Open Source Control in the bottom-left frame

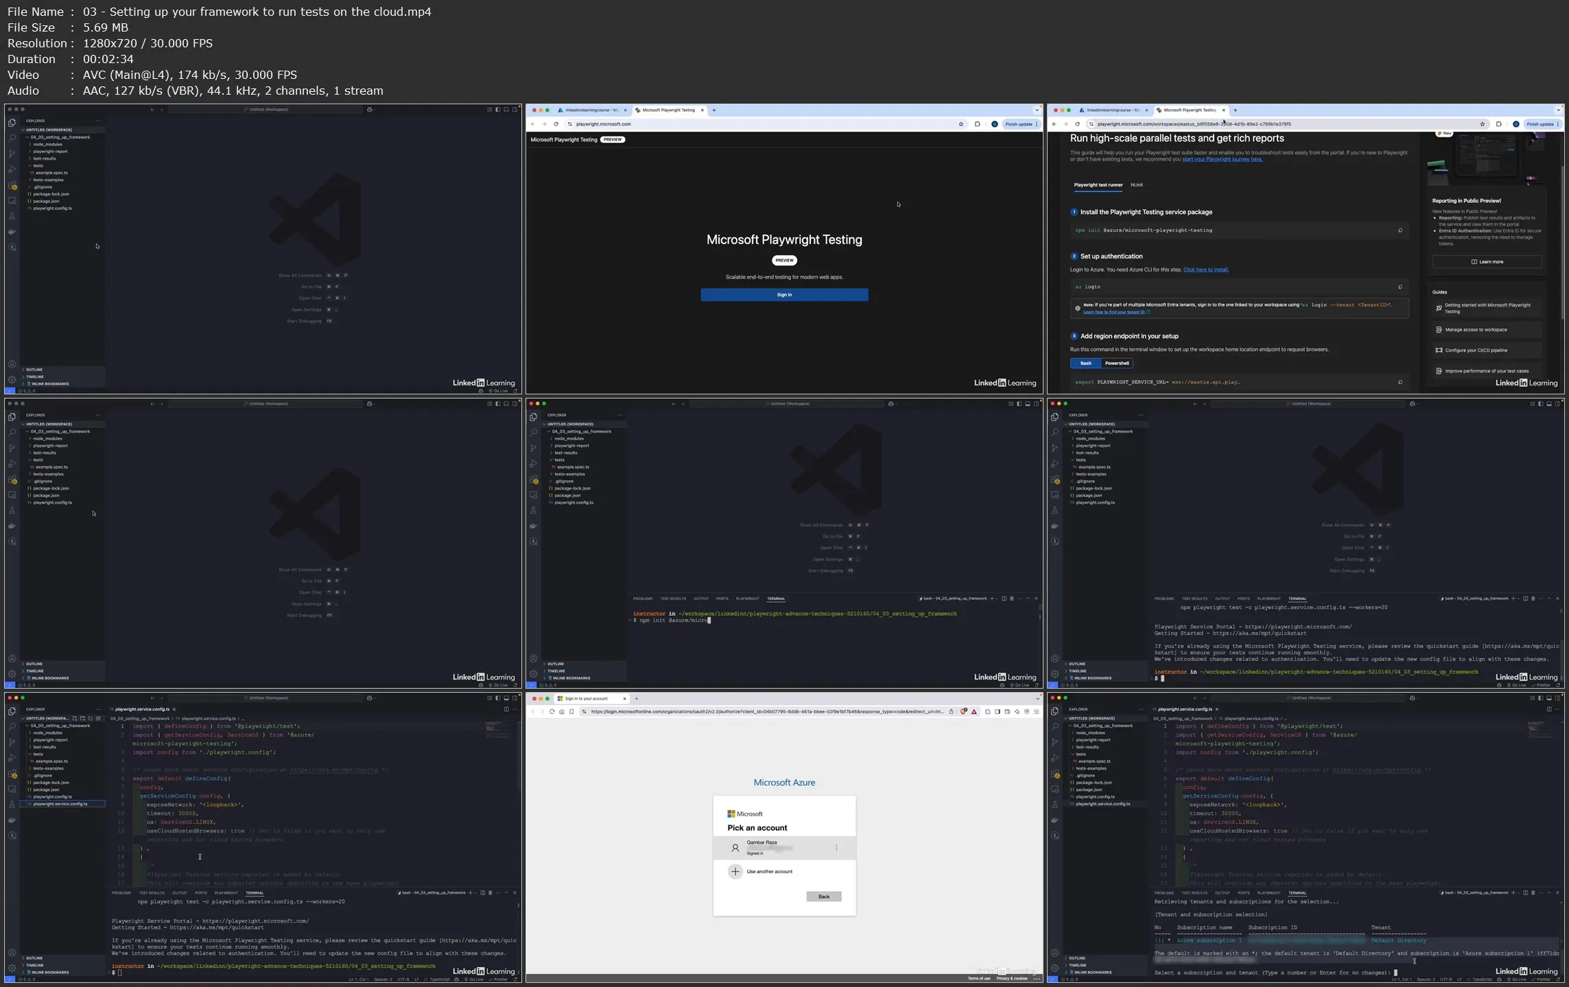[12, 742]
